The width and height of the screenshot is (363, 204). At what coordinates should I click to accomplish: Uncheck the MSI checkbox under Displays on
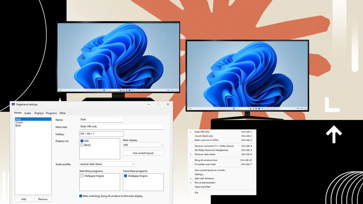(82, 141)
